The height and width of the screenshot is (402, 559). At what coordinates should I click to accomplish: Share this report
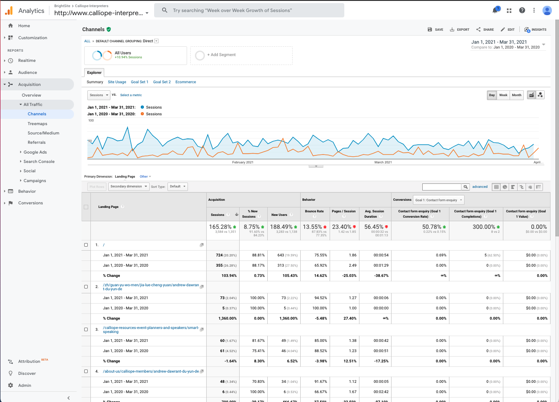pyautogui.click(x=485, y=29)
